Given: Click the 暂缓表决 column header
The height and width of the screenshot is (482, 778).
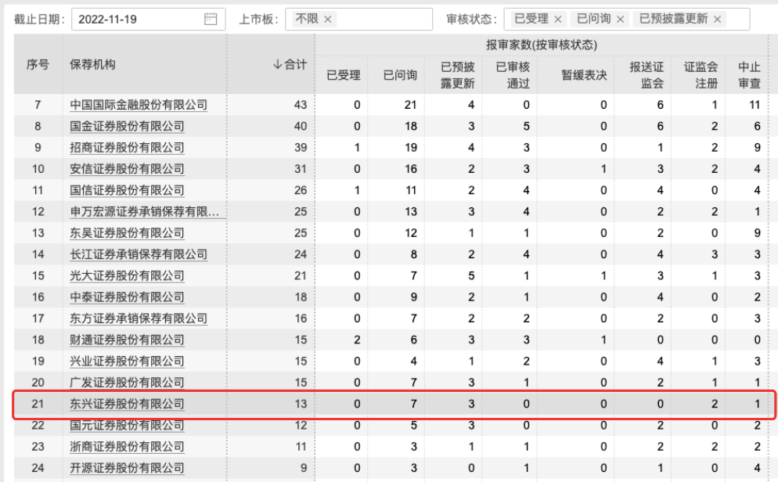Looking at the screenshot, I should tap(584, 75).
